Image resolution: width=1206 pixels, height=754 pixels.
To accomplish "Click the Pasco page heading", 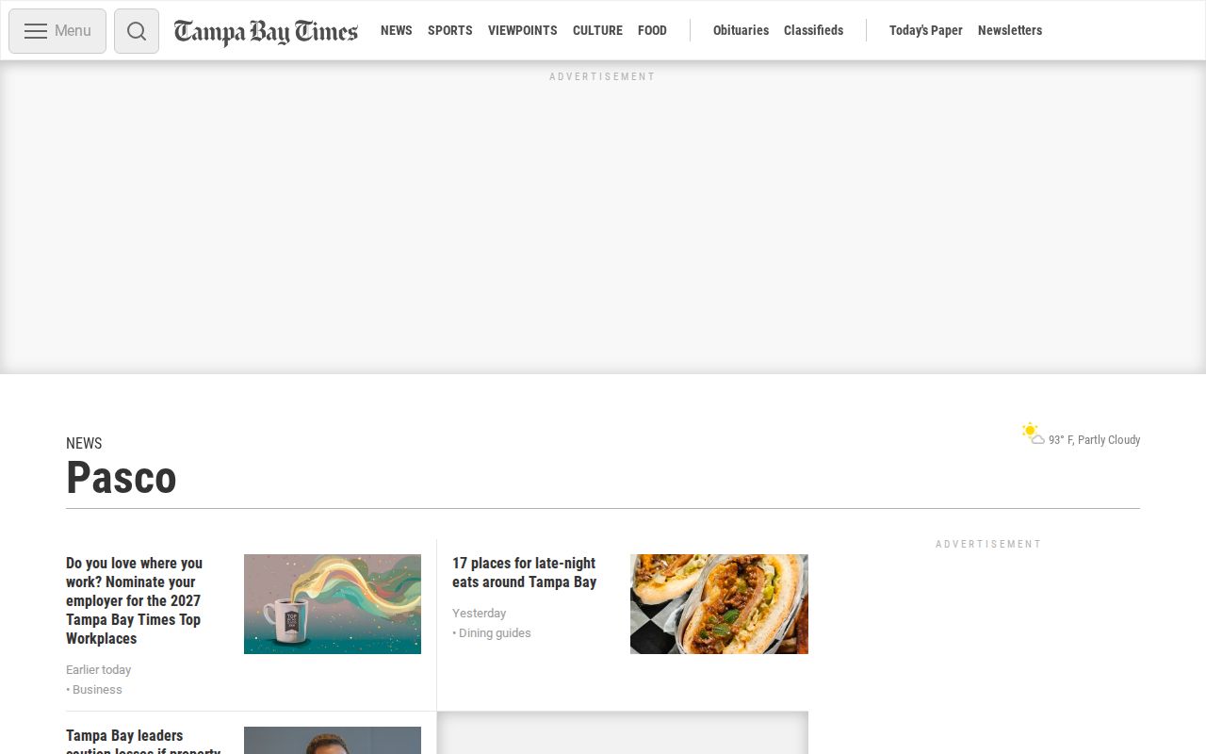I will coord(122,478).
